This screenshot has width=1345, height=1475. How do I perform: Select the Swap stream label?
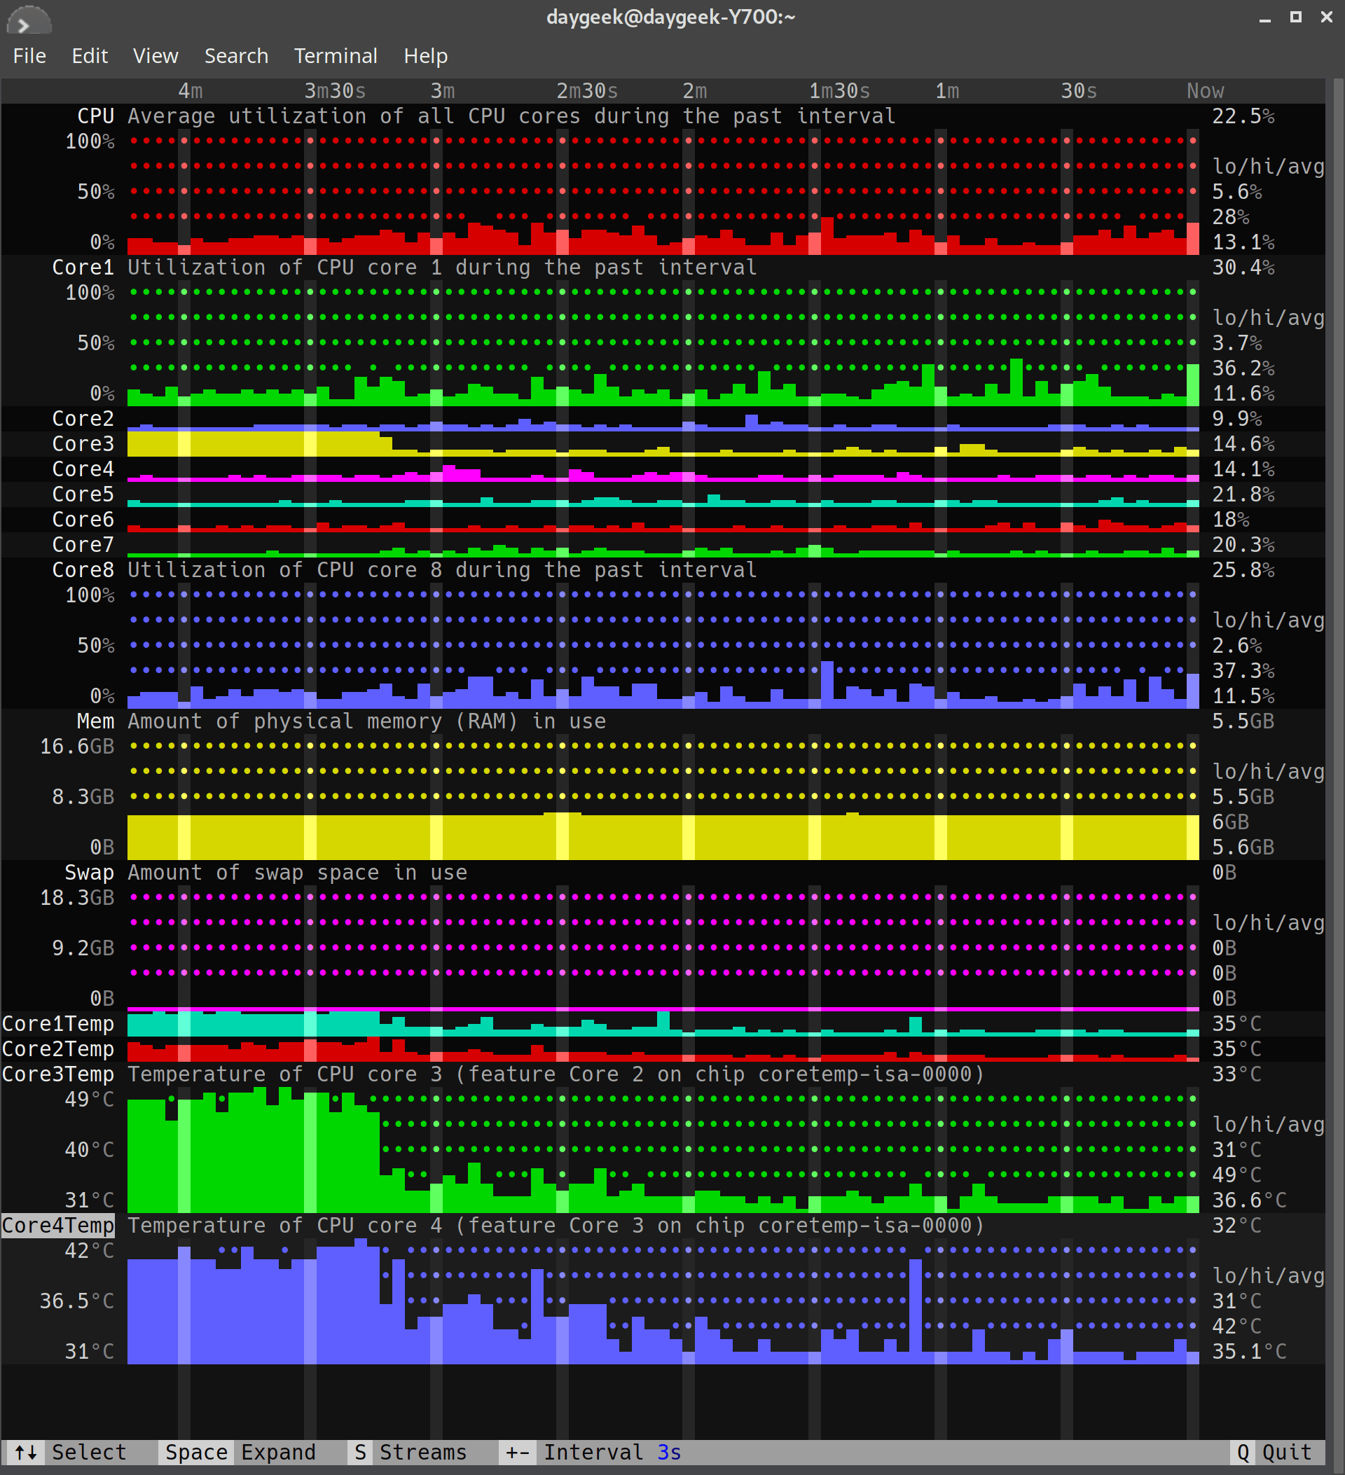click(x=89, y=872)
